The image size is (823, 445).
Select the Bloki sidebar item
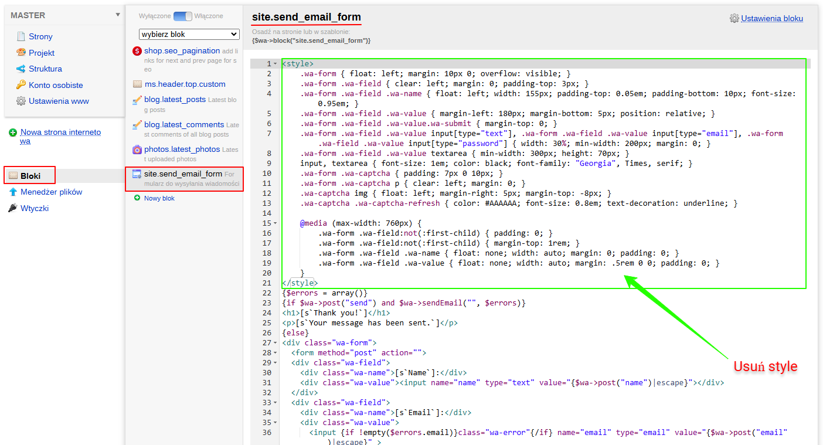tap(30, 175)
